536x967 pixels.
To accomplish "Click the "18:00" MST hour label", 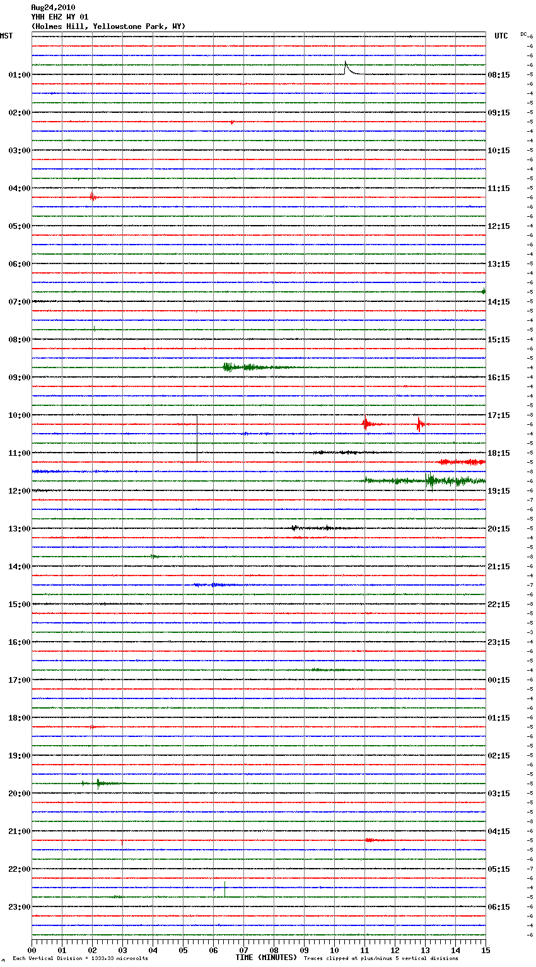I will tap(20, 718).
